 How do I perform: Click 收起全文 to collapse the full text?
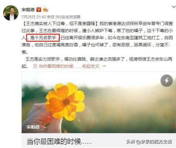91,66
